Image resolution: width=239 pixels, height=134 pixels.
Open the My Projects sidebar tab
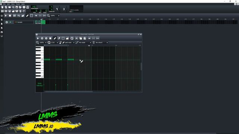[x=1, y=20]
